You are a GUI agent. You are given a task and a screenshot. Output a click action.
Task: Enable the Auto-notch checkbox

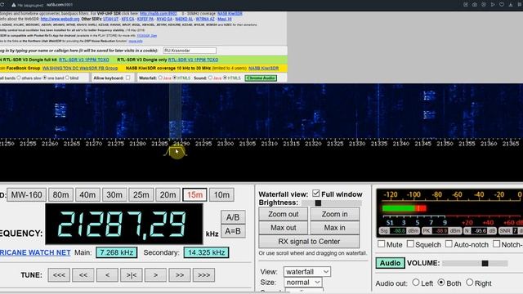(449, 244)
